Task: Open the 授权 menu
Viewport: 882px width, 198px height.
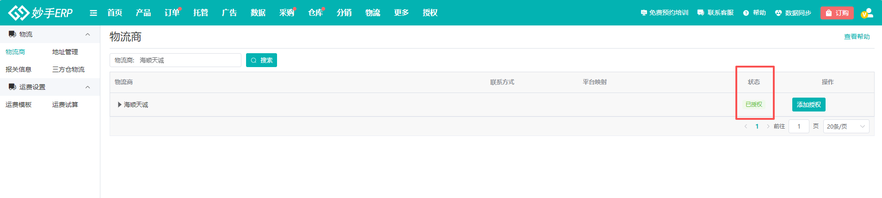Action: coord(430,12)
